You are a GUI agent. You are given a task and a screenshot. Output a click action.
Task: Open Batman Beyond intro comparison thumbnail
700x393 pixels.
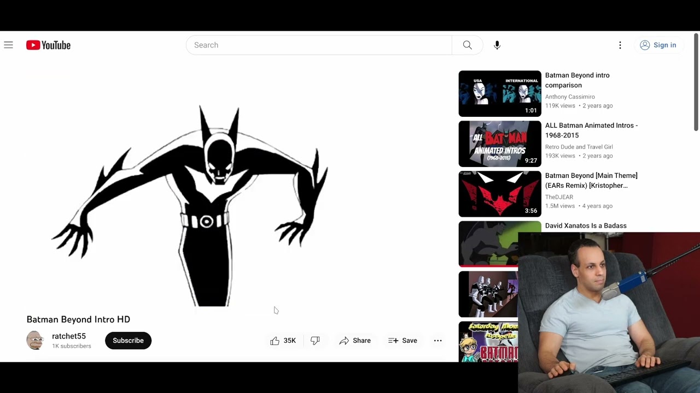[500, 93]
